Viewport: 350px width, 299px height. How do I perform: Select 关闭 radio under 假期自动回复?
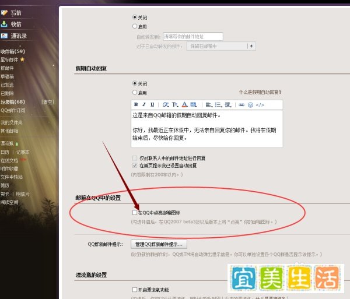point(135,83)
